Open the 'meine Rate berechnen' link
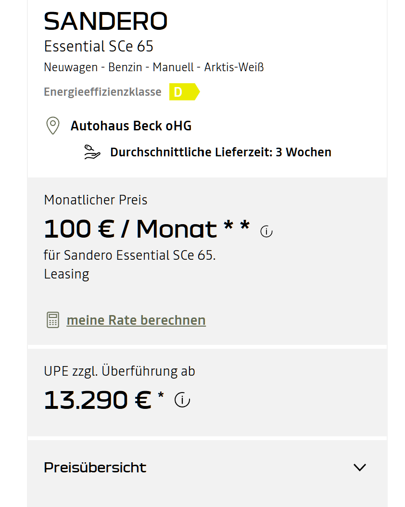Viewport: 405px width, 507px height. click(x=136, y=320)
